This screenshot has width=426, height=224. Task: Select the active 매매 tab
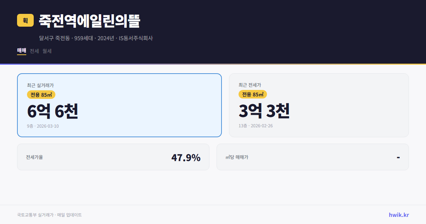click(x=21, y=51)
